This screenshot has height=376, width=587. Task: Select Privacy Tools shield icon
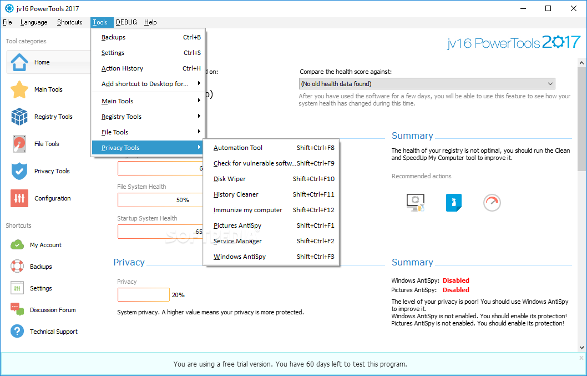19,171
